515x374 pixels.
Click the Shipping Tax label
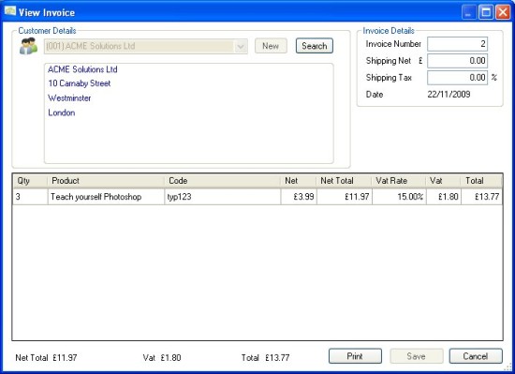coord(389,78)
